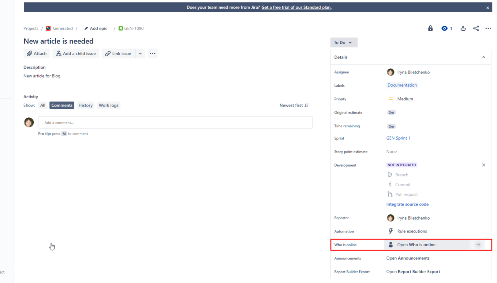Click the assignee avatar photo
The image size is (497, 283).
[x=390, y=72]
